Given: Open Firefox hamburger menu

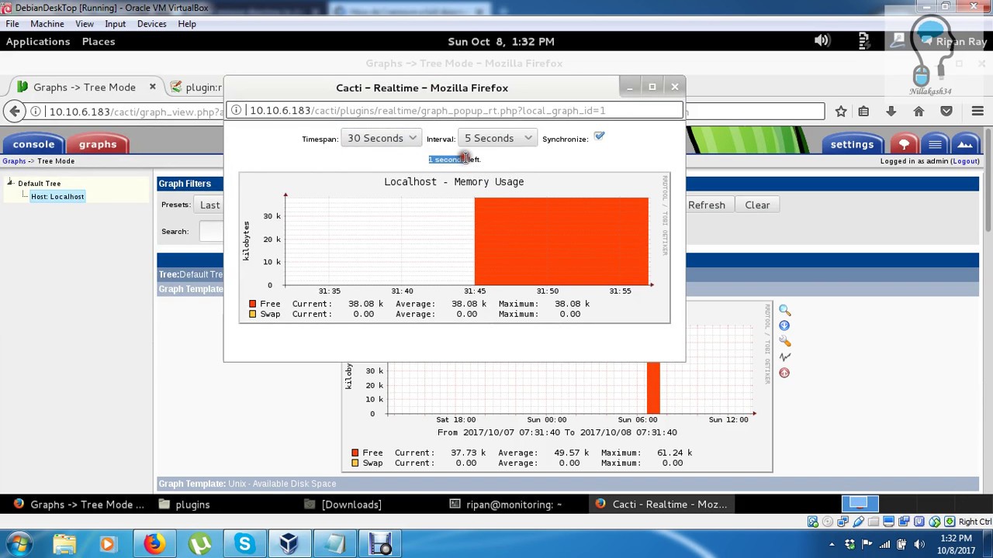Looking at the screenshot, I should (977, 112).
